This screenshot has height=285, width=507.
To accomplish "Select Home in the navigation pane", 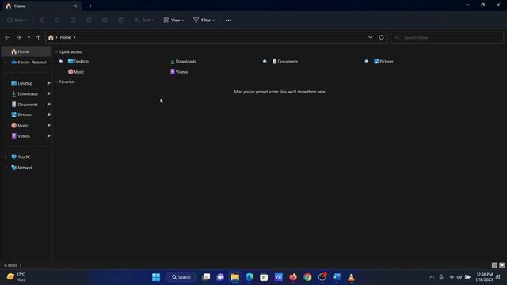I will pyautogui.click(x=26, y=51).
